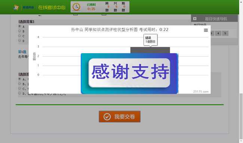
Task: Select radio option B in the upper answer list
Action: tap(19, 31)
